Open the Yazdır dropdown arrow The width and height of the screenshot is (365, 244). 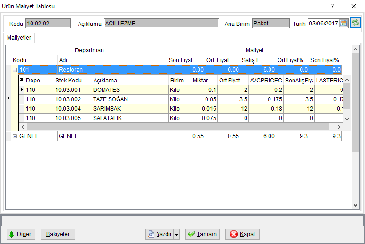pyautogui.click(x=177, y=234)
